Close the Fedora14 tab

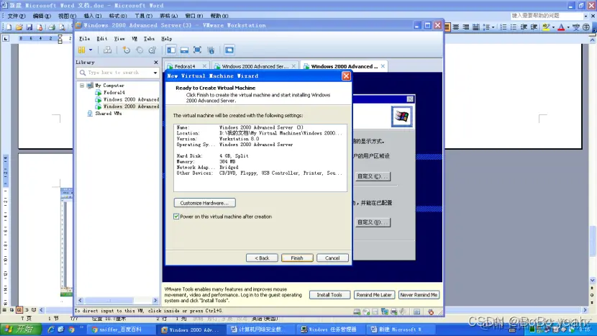(204, 66)
